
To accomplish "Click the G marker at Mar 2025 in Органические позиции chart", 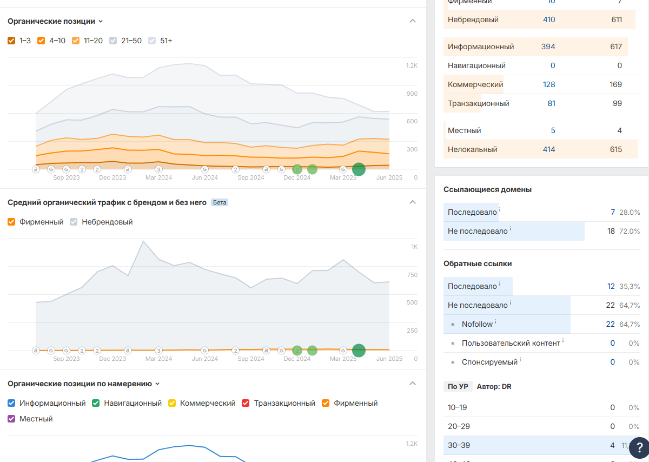I will (x=343, y=169).
